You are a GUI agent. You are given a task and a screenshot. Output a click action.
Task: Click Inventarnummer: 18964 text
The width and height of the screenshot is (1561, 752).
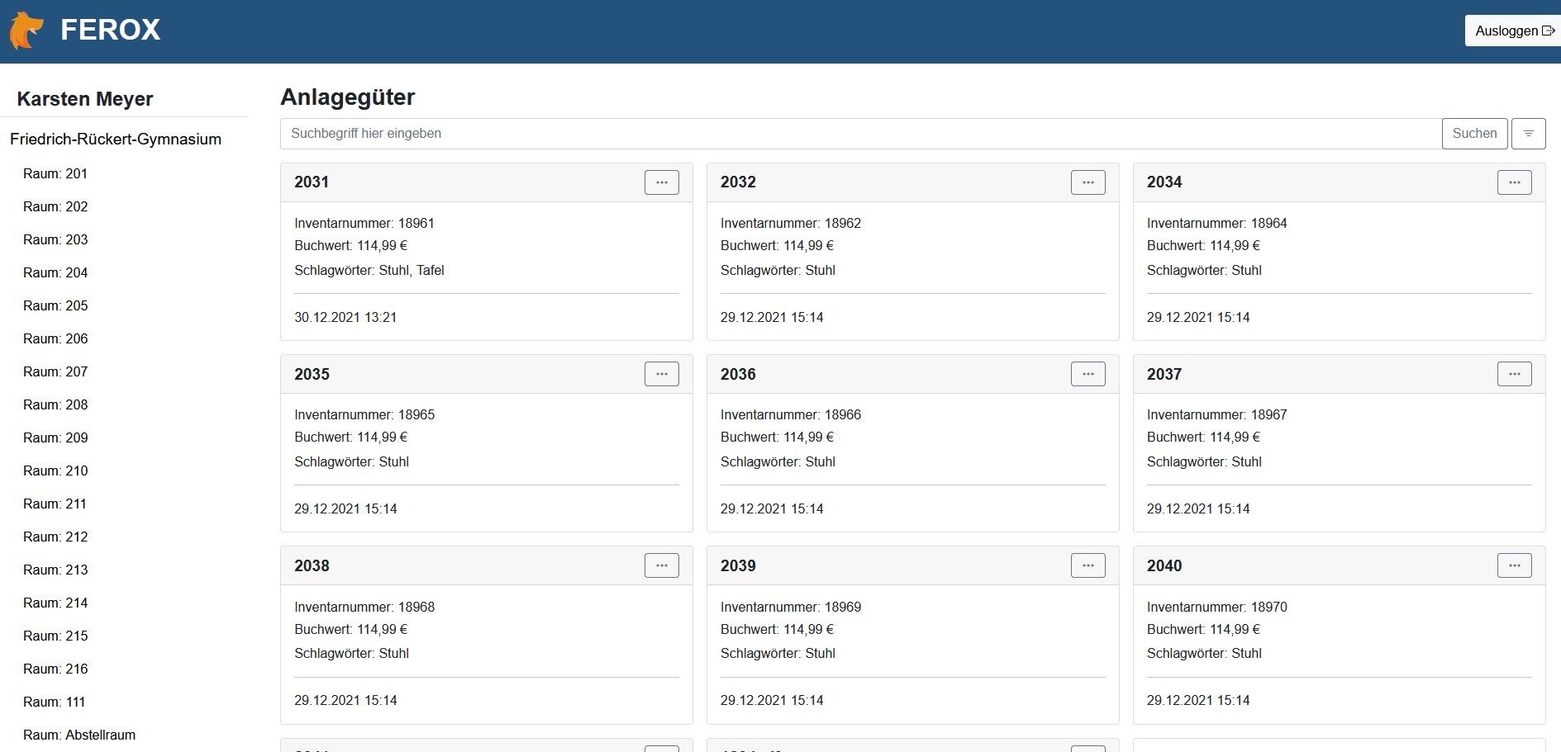tap(1217, 223)
